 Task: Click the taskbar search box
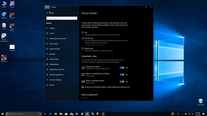pos(24,114)
